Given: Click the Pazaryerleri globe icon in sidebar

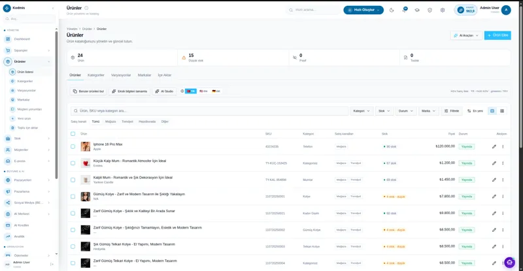Looking at the screenshot, I should click(8, 180).
